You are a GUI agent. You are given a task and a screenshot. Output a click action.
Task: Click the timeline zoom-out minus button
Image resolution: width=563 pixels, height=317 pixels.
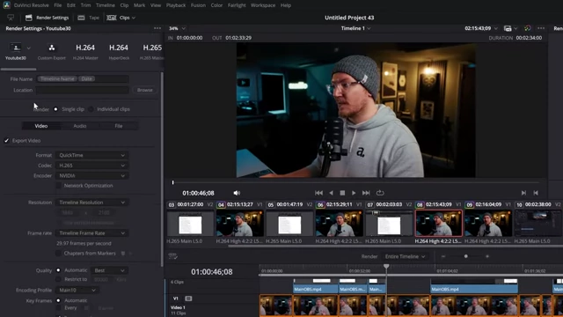[x=443, y=256]
